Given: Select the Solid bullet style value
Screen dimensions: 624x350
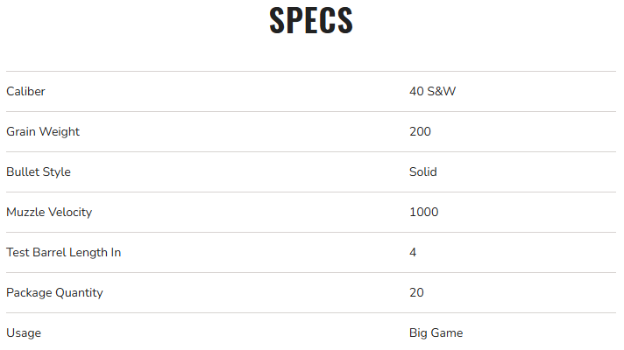Looking at the screenshot, I should click(422, 171).
